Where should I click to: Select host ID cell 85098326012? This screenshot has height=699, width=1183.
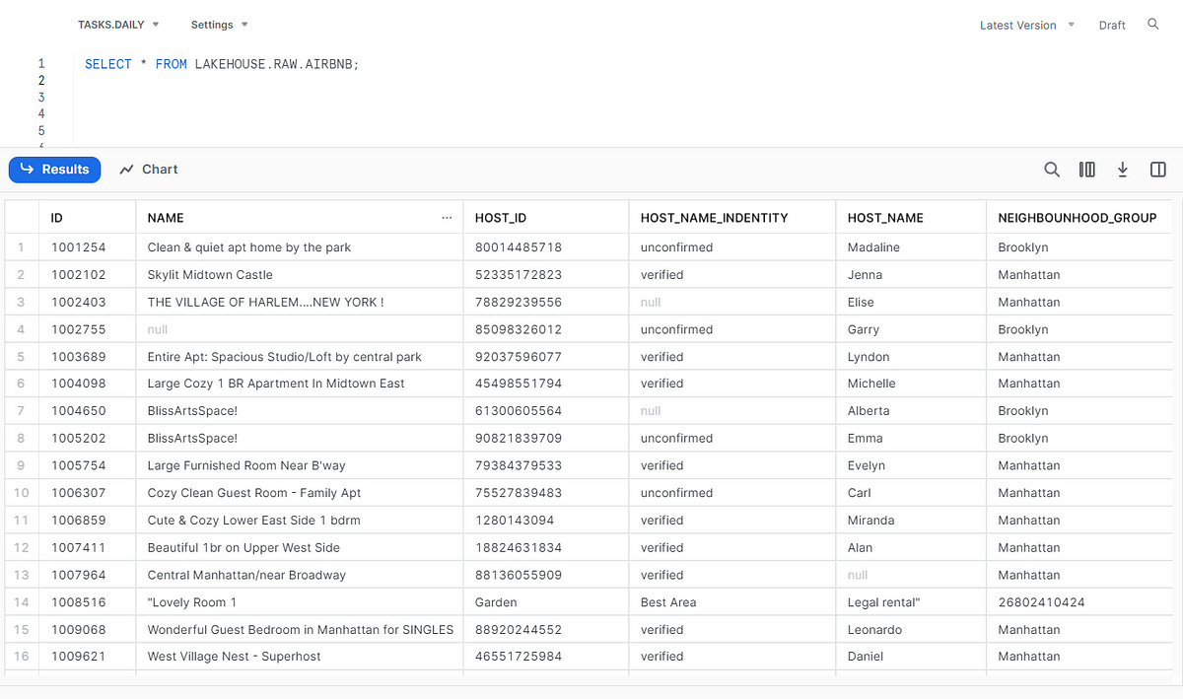tap(545, 329)
